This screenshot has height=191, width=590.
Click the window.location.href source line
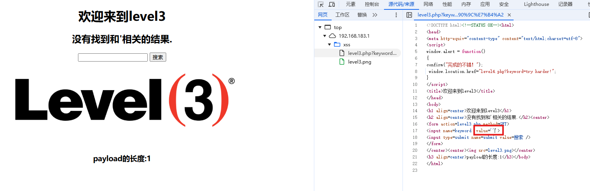coord(492,71)
